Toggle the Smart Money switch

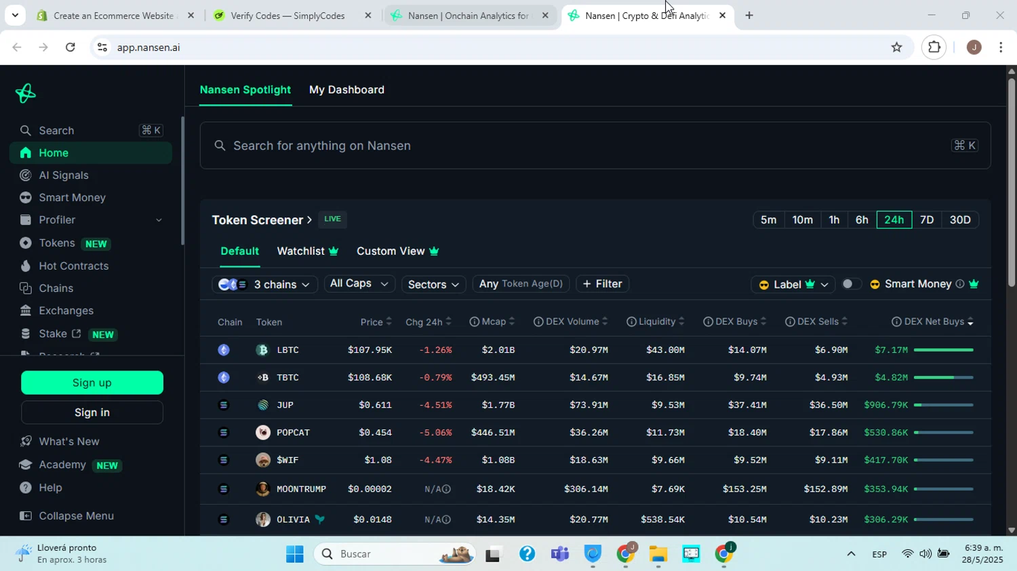[x=851, y=284]
